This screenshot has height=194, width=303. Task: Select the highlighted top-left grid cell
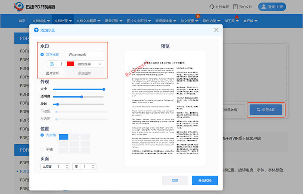tap(63, 137)
